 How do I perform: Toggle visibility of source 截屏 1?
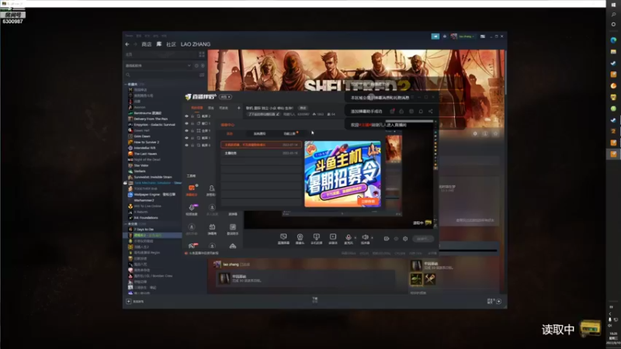186,138
